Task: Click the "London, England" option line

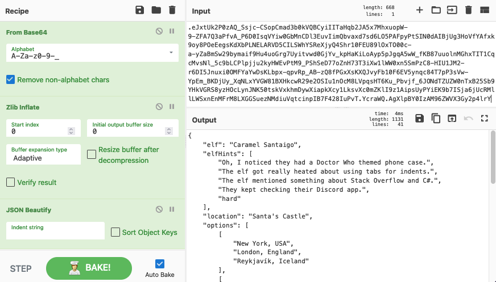Action: (267, 252)
